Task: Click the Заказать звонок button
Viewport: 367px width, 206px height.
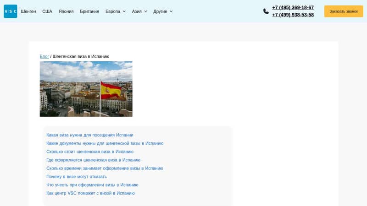Action: pyautogui.click(x=344, y=11)
